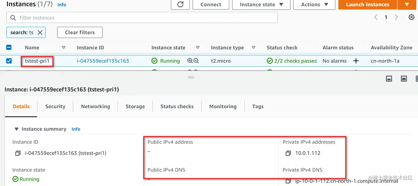Go to next page arrow
Viewport: 418px width, 186px height.
(396, 17)
